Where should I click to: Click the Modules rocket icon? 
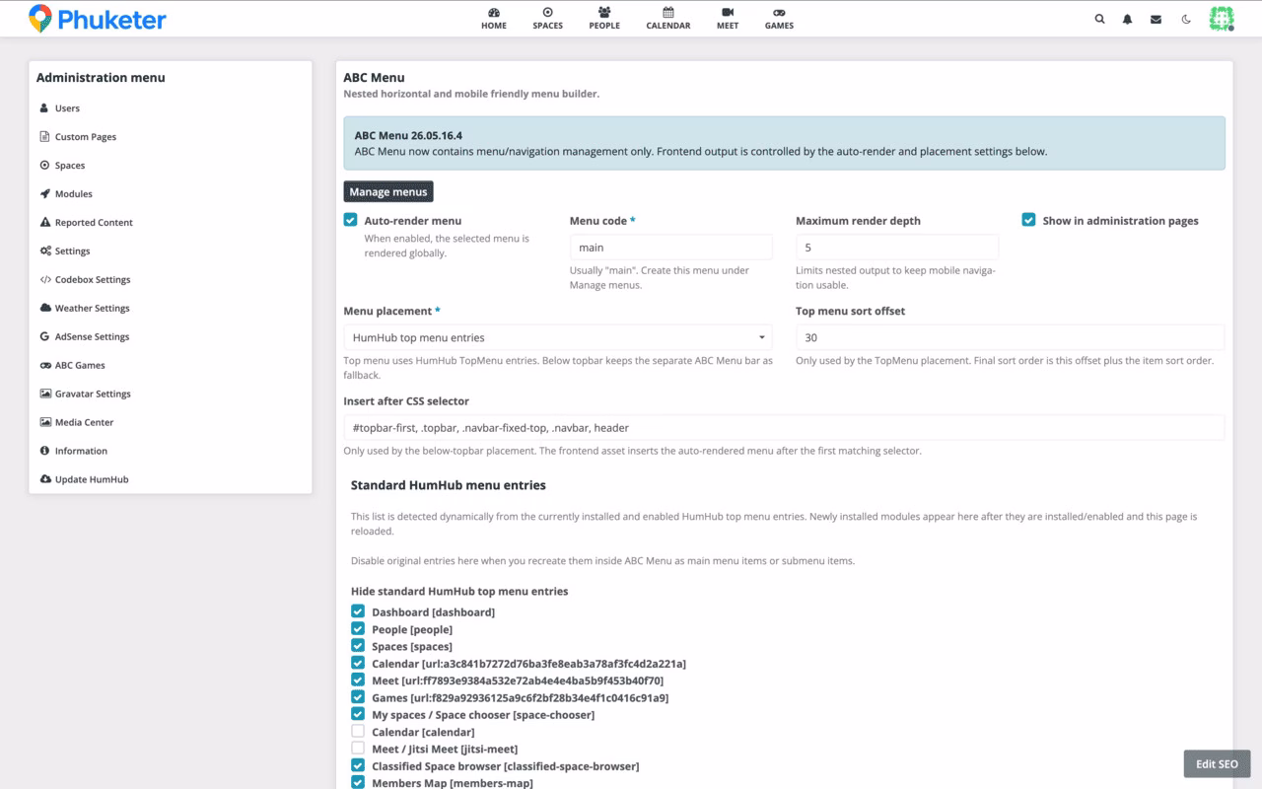pos(44,194)
